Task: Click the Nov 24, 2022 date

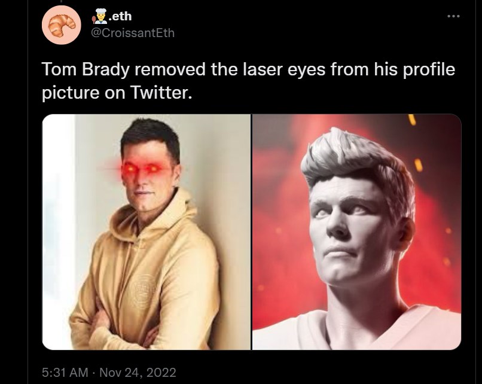Action: click(138, 372)
